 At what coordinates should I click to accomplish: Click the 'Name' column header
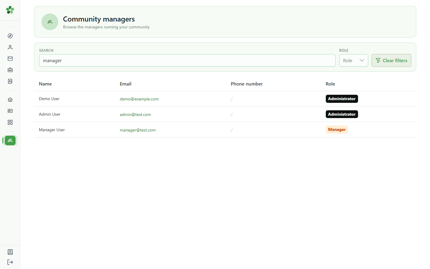coord(45,84)
